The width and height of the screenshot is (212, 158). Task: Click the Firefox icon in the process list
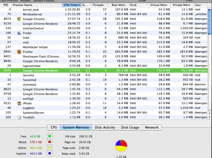(19, 52)
